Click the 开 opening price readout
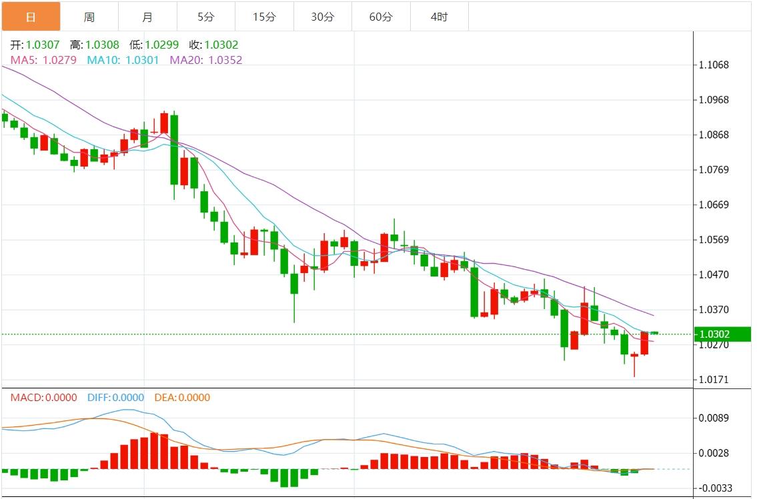 35,45
